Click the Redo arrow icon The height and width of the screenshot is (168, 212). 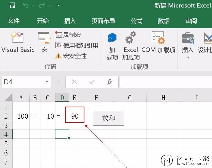[42, 5]
